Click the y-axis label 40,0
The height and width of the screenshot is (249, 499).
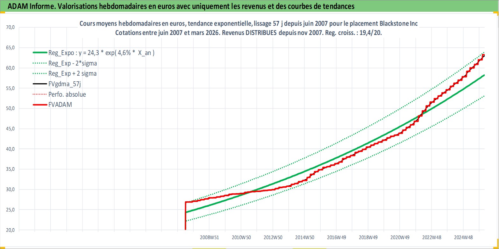coord(10,149)
